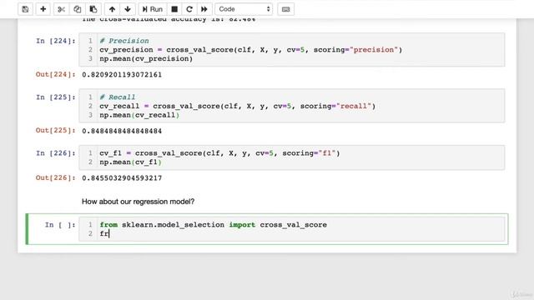Click the line np.mean(cv_f1)
Viewport: 534px width, 300px height.
(130, 162)
